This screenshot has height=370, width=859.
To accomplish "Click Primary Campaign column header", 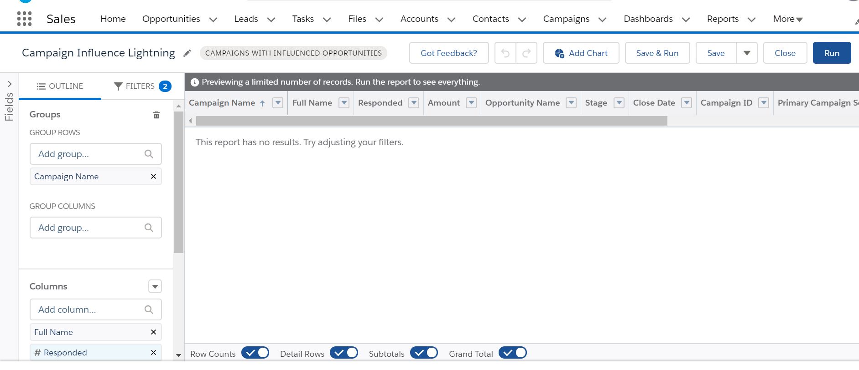I will tap(817, 103).
